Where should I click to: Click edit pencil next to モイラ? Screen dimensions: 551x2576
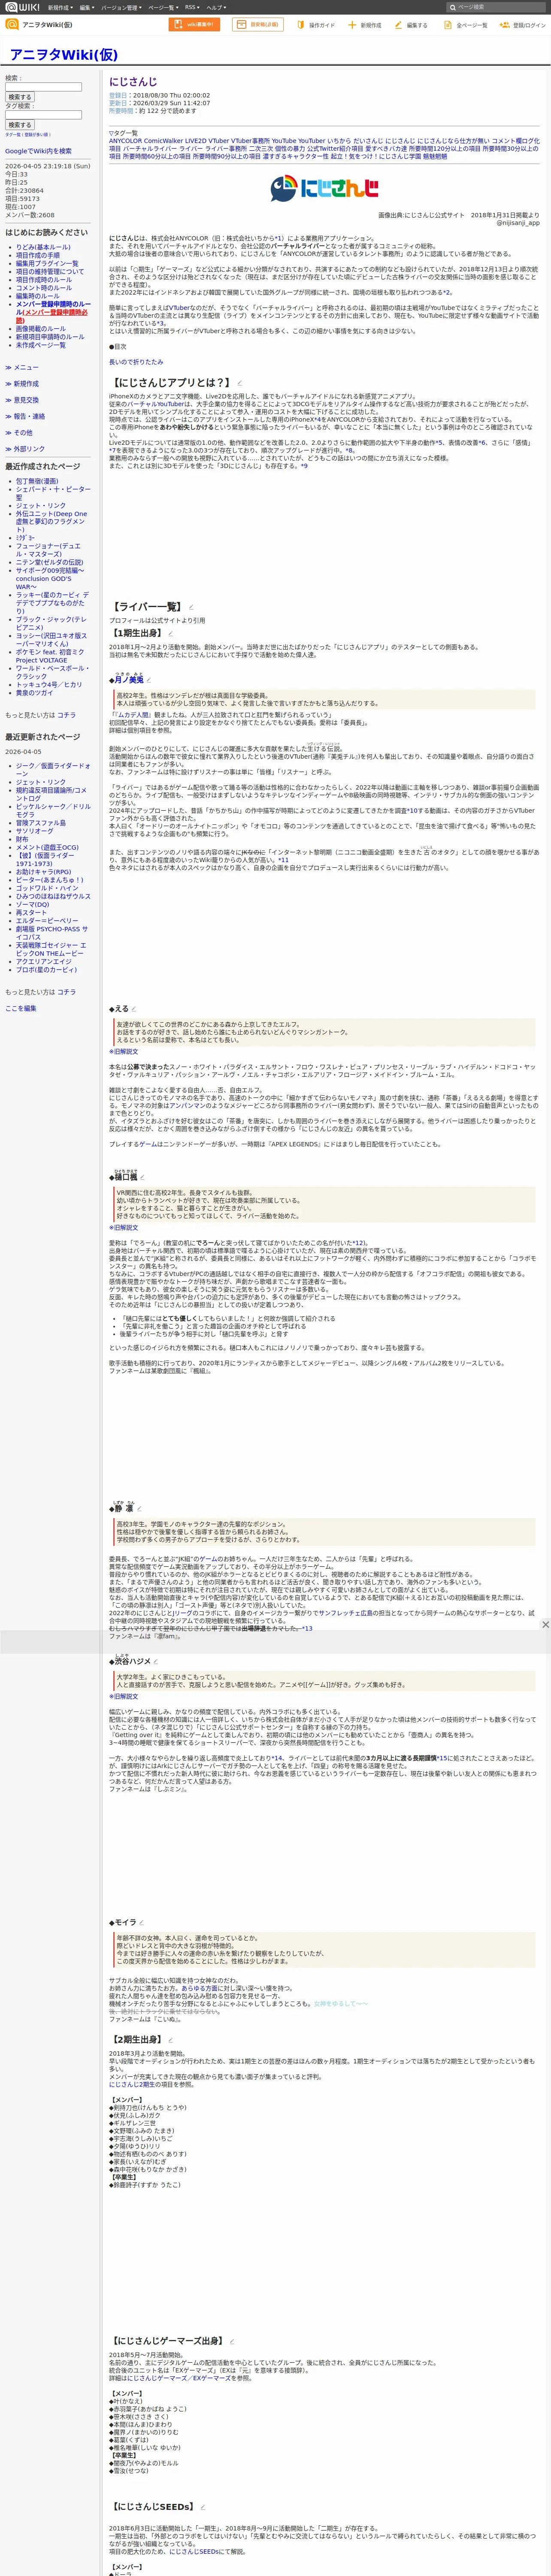142,1922
